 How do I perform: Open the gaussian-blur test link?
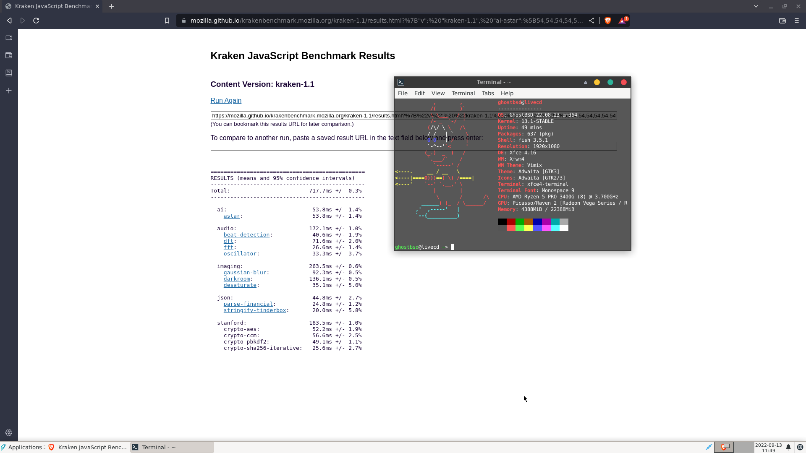[x=245, y=273]
